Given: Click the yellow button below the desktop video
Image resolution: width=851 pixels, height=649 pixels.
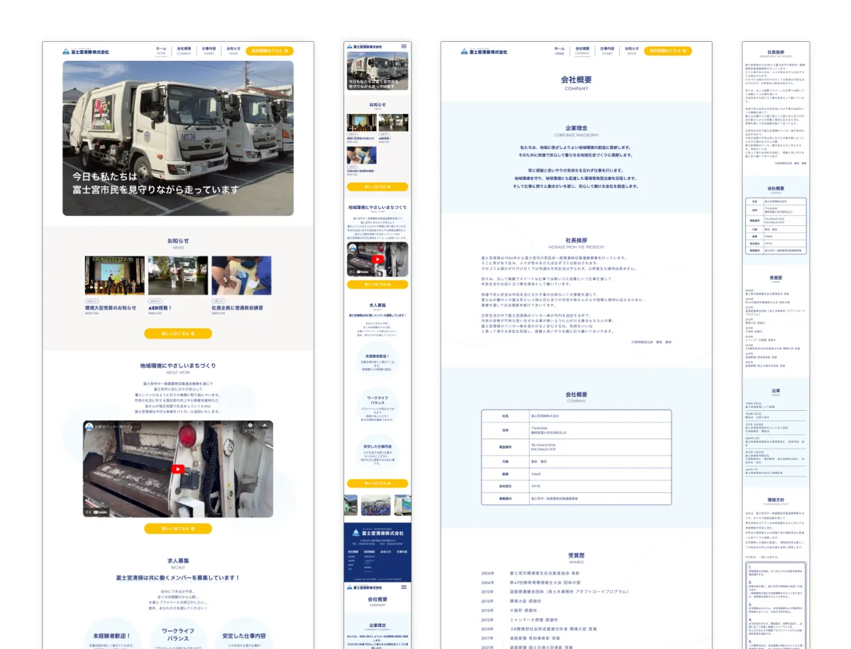Looking at the screenshot, I should click(178, 529).
